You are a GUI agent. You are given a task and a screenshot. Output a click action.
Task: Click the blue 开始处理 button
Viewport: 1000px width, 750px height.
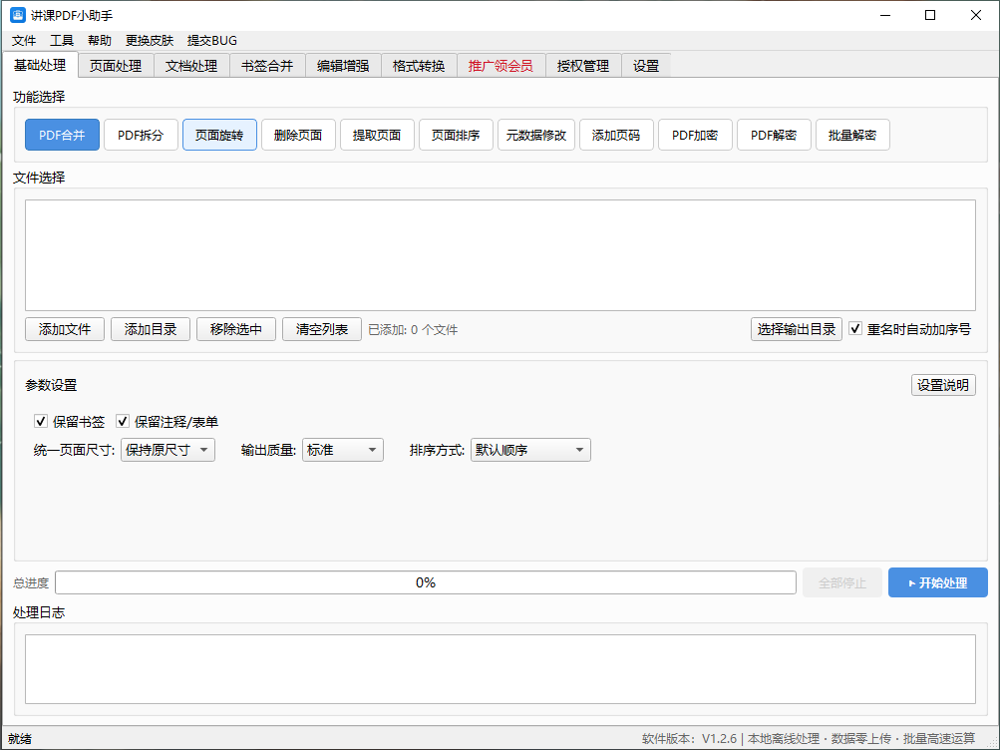pyautogui.click(x=937, y=582)
